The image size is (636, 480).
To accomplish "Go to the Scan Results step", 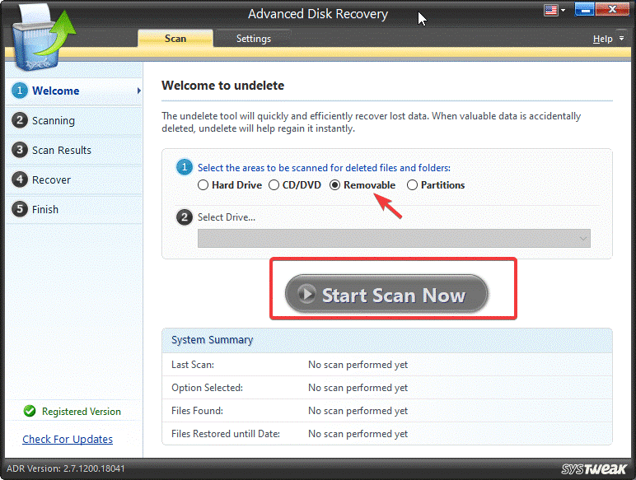I will pos(74,150).
